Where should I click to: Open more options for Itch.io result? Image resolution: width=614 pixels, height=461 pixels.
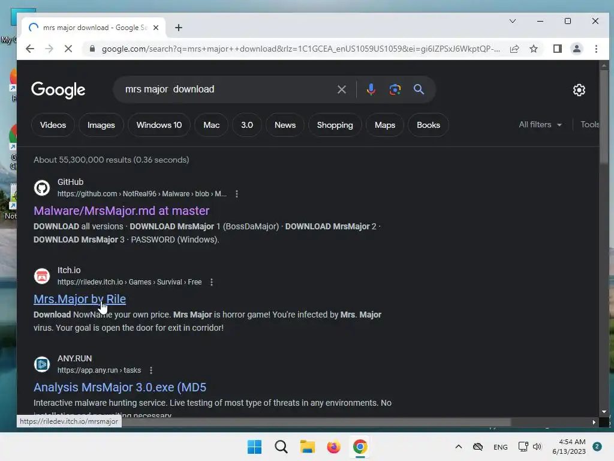[x=212, y=282]
